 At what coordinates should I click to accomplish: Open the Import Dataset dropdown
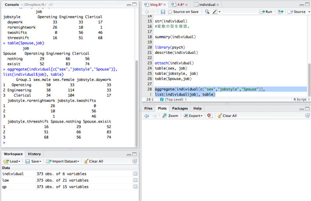tap(62, 161)
